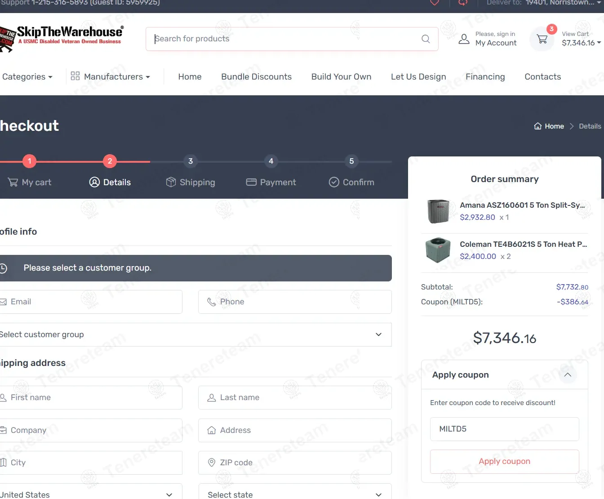The height and width of the screenshot is (499, 604).
Task: Click the wishlist heart icon
Action: point(435,3)
